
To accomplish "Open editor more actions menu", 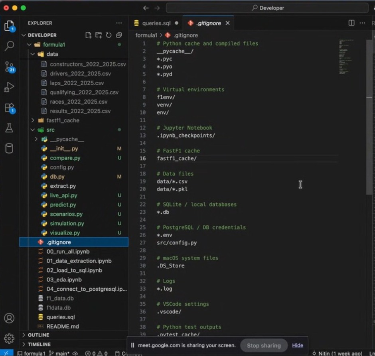I will [362, 23].
